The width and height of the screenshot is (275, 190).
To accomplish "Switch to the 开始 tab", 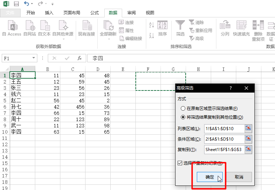I will [x=30, y=13].
